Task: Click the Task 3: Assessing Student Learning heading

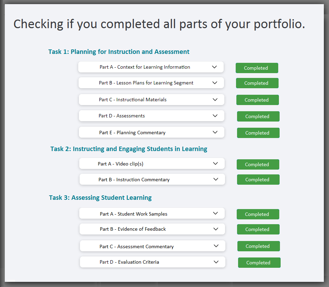Action: 100,198
